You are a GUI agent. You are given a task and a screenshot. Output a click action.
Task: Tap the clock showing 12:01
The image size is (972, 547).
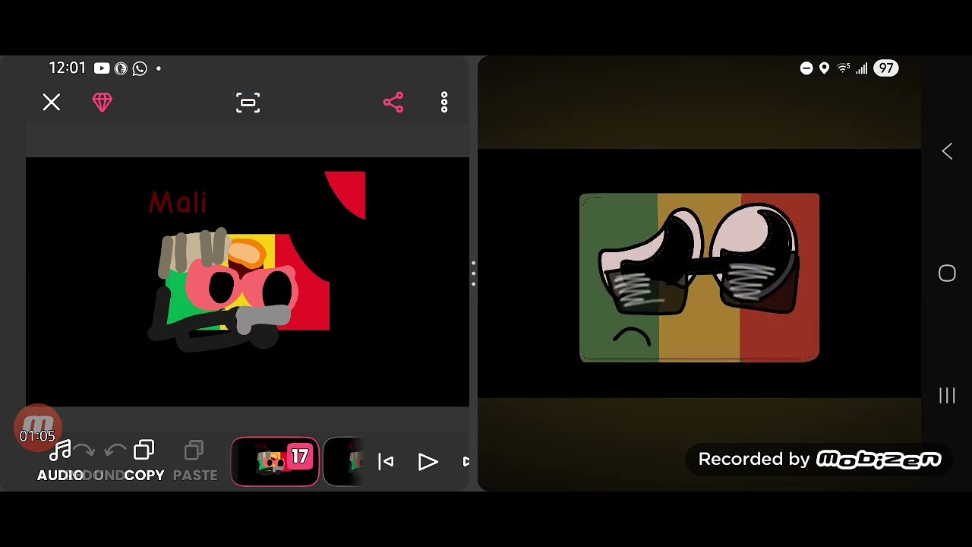point(68,68)
